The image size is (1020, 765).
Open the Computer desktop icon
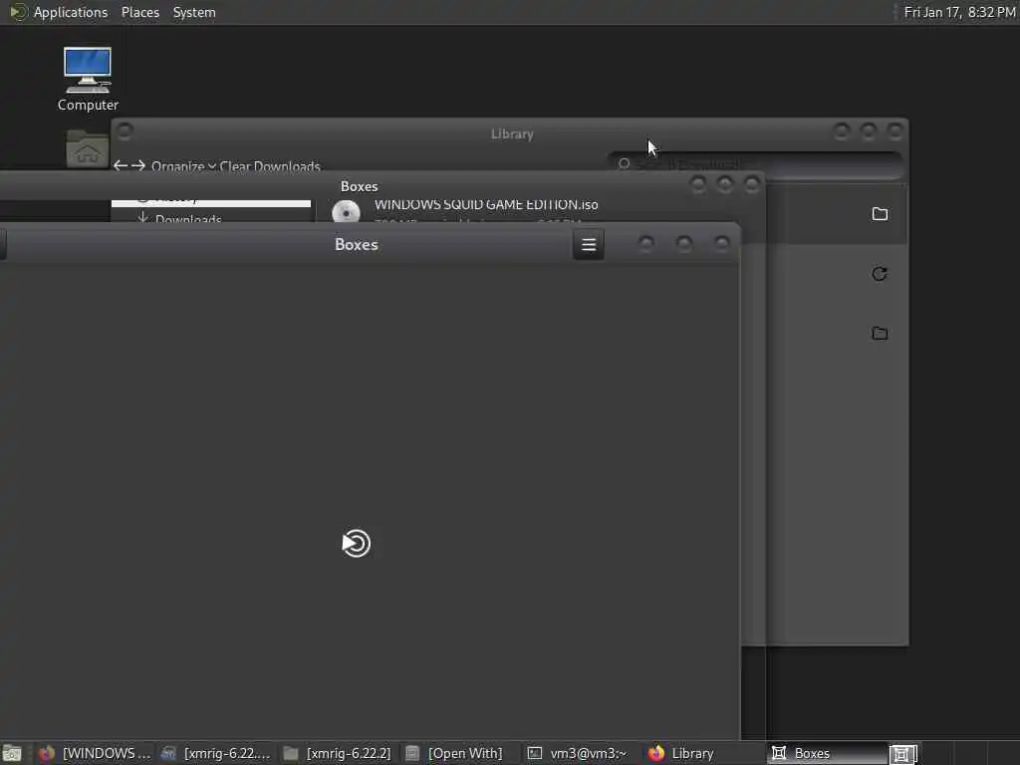pyautogui.click(x=88, y=80)
